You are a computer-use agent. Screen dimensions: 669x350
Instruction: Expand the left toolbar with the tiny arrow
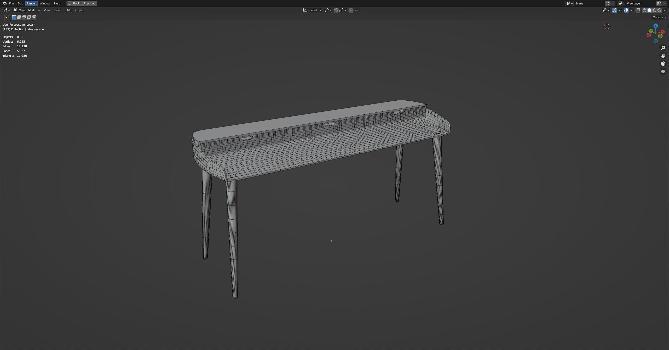point(1,26)
